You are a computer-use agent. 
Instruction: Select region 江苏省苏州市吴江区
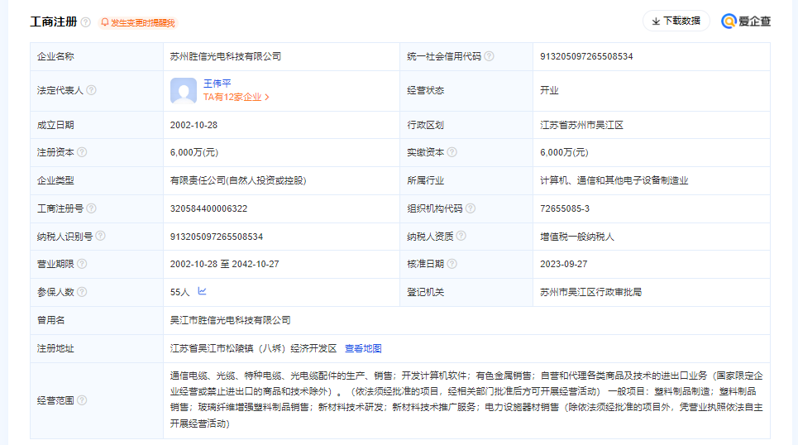(x=581, y=125)
